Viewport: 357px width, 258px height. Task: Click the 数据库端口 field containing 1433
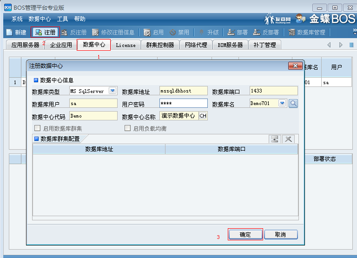[274, 91]
